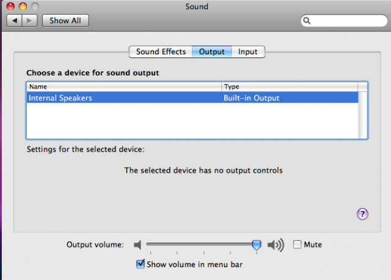
Task: Select the Output tab
Action: tap(212, 52)
